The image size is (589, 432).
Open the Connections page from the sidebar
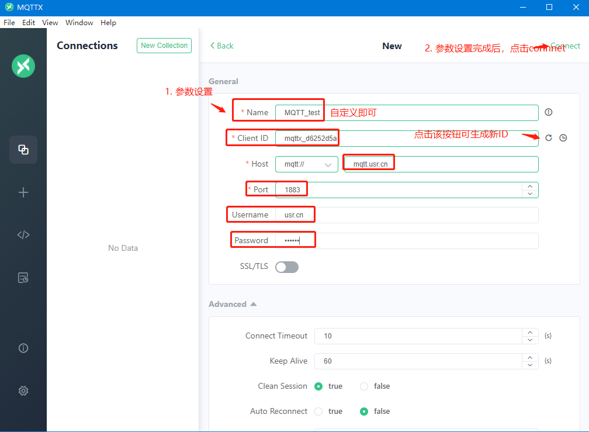tap(23, 150)
